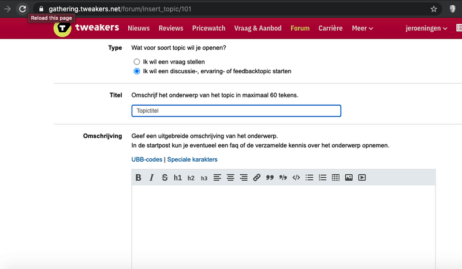Create a bulleted list
This screenshot has height=269, width=462.
pyautogui.click(x=310, y=177)
